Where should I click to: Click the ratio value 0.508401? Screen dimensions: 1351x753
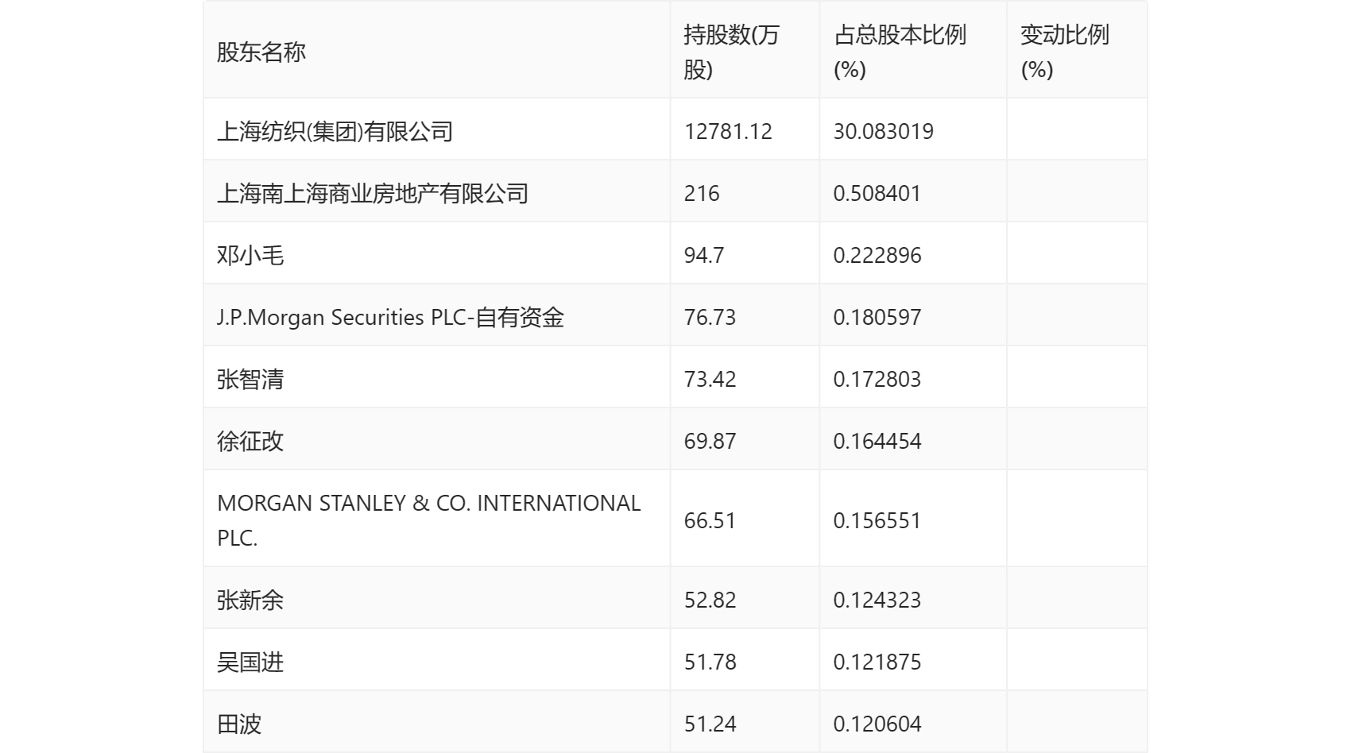877,193
